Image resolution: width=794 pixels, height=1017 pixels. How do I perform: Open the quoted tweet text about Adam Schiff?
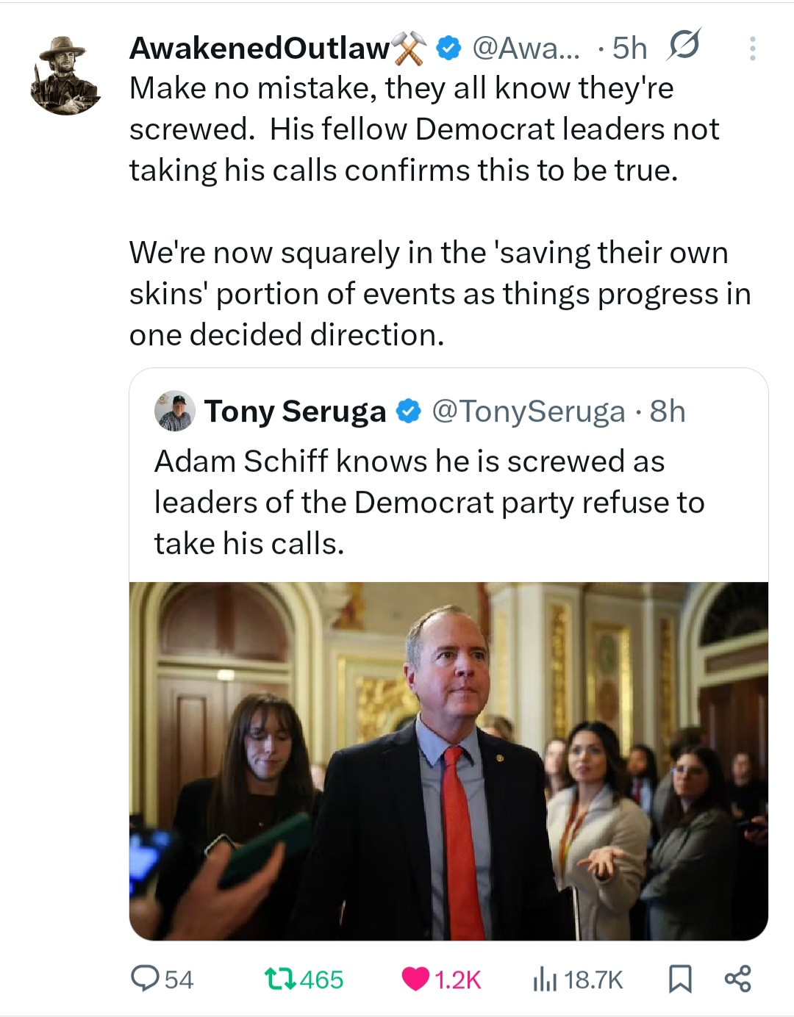429,503
